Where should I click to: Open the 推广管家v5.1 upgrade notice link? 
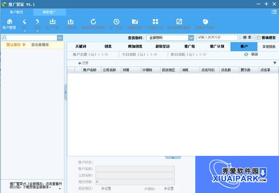click(36, 185)
